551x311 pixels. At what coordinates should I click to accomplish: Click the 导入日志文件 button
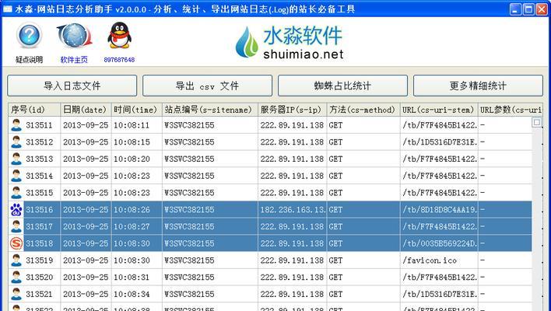pos(72,86)
